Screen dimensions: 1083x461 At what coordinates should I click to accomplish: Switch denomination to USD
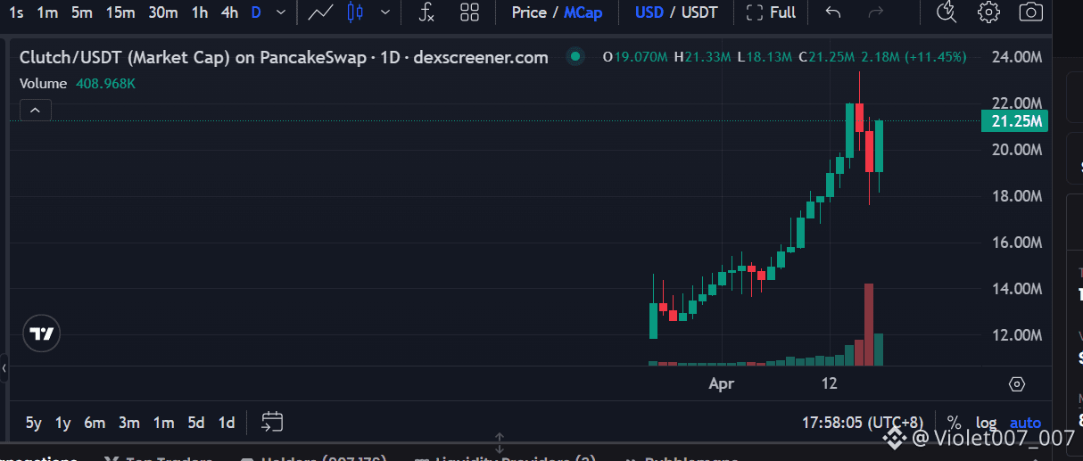[649, 12]
